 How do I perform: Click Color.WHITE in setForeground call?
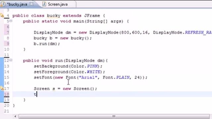tap(85, 72)
